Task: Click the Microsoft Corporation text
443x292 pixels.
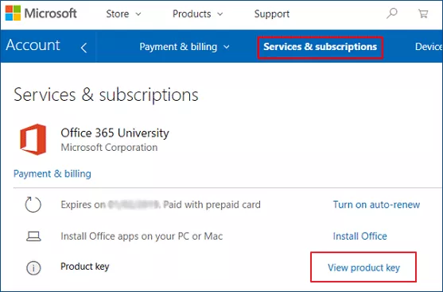Action: pyautogui.click(x=109, y=147)
